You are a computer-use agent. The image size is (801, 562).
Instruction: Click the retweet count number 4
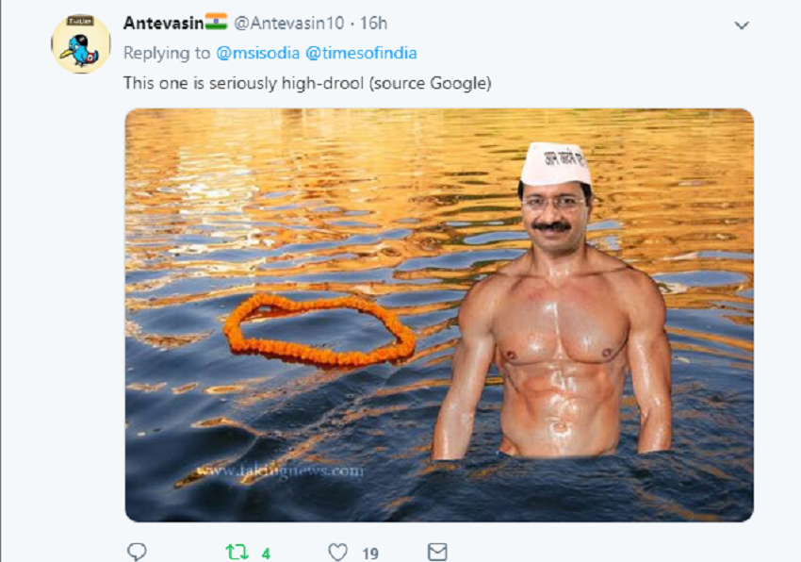[266, 554]
